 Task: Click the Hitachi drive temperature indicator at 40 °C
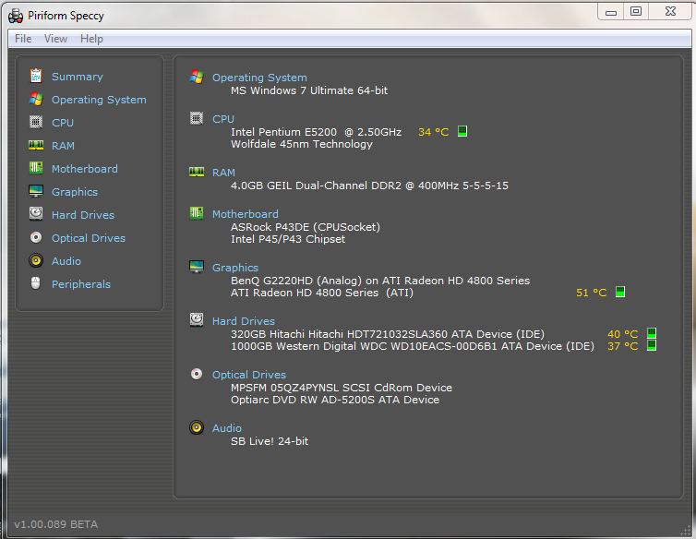(x=651, y=333)
